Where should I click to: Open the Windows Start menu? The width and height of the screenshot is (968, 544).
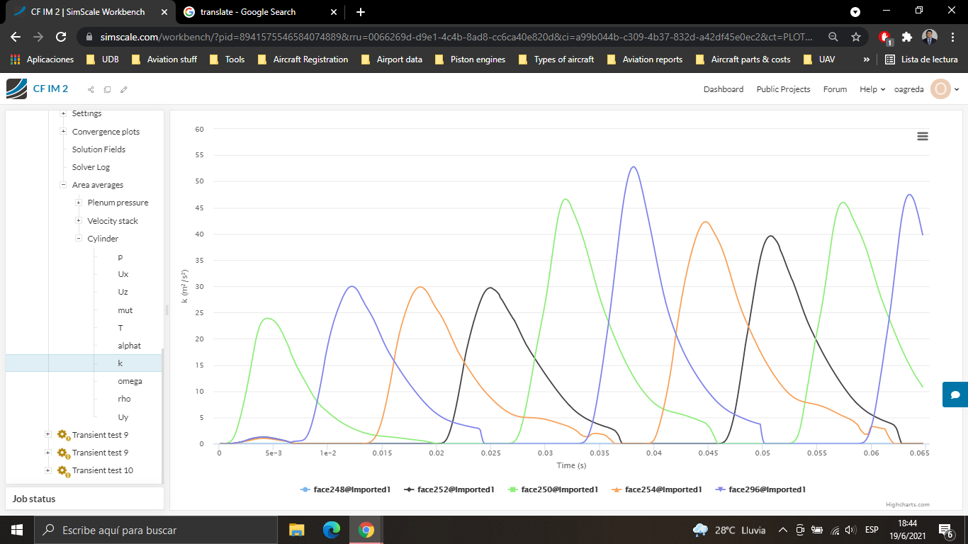tap(17, 530)
